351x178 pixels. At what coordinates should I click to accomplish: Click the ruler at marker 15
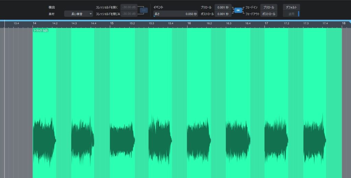[112, 23]
